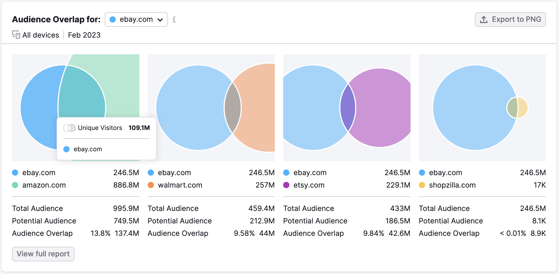This screenshot has height=274, width=559.
Task: Click the ebay.com blue dot in tooltip
Action: pyautogui.click(x=66, y=149)
